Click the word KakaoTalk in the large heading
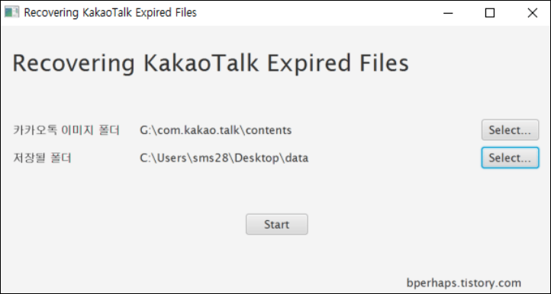This screenshot has height=294, width=551. [201, 63]
